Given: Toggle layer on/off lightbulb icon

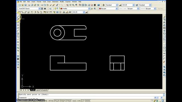Looking at the screenshot, I should (x=53, y=8).
